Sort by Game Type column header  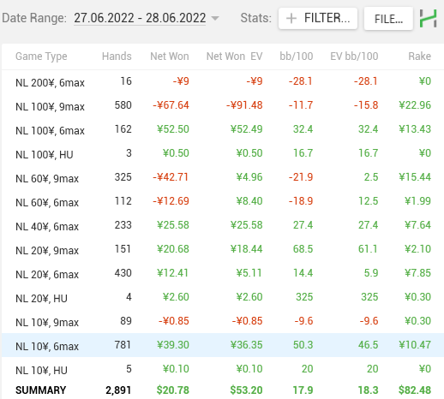click(x=41, y=57)
